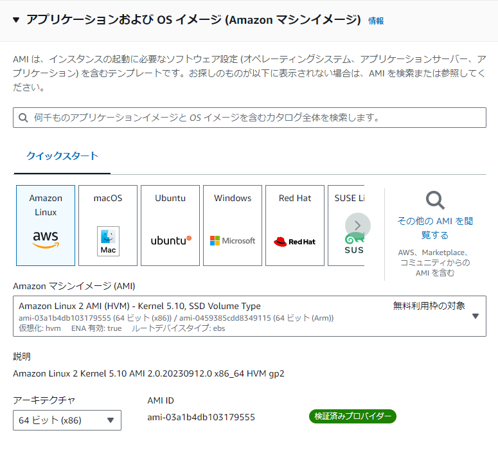Choose the macOS Mac Finder icon
Viewport: 498px width, 462px height.
[x=108, y=242]
